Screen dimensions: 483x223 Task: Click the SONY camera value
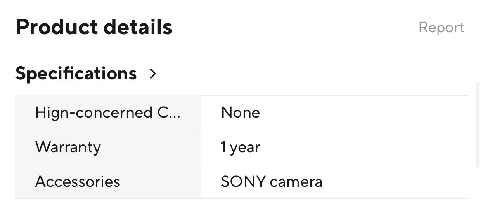[x=271, y=181]
